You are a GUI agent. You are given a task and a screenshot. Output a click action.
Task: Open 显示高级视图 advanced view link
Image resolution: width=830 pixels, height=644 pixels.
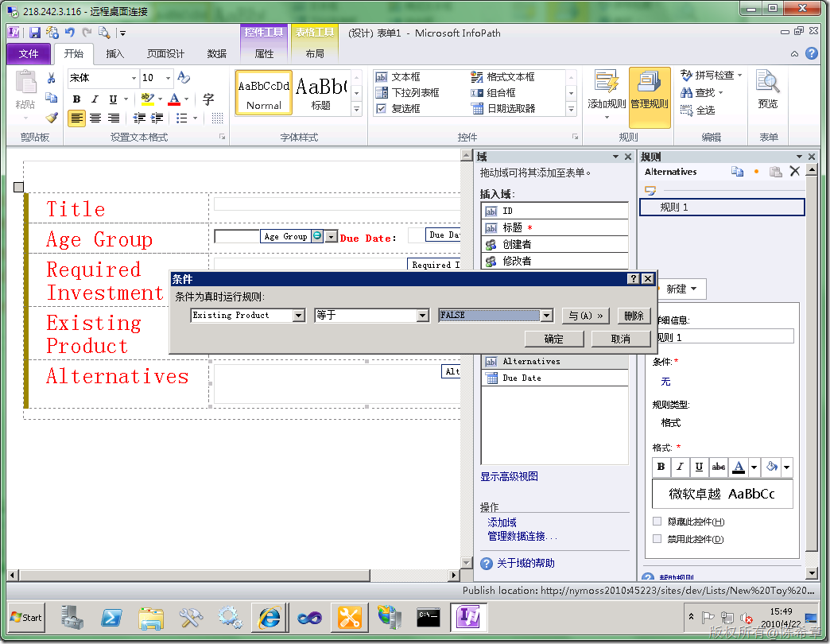tap(509, 476)
